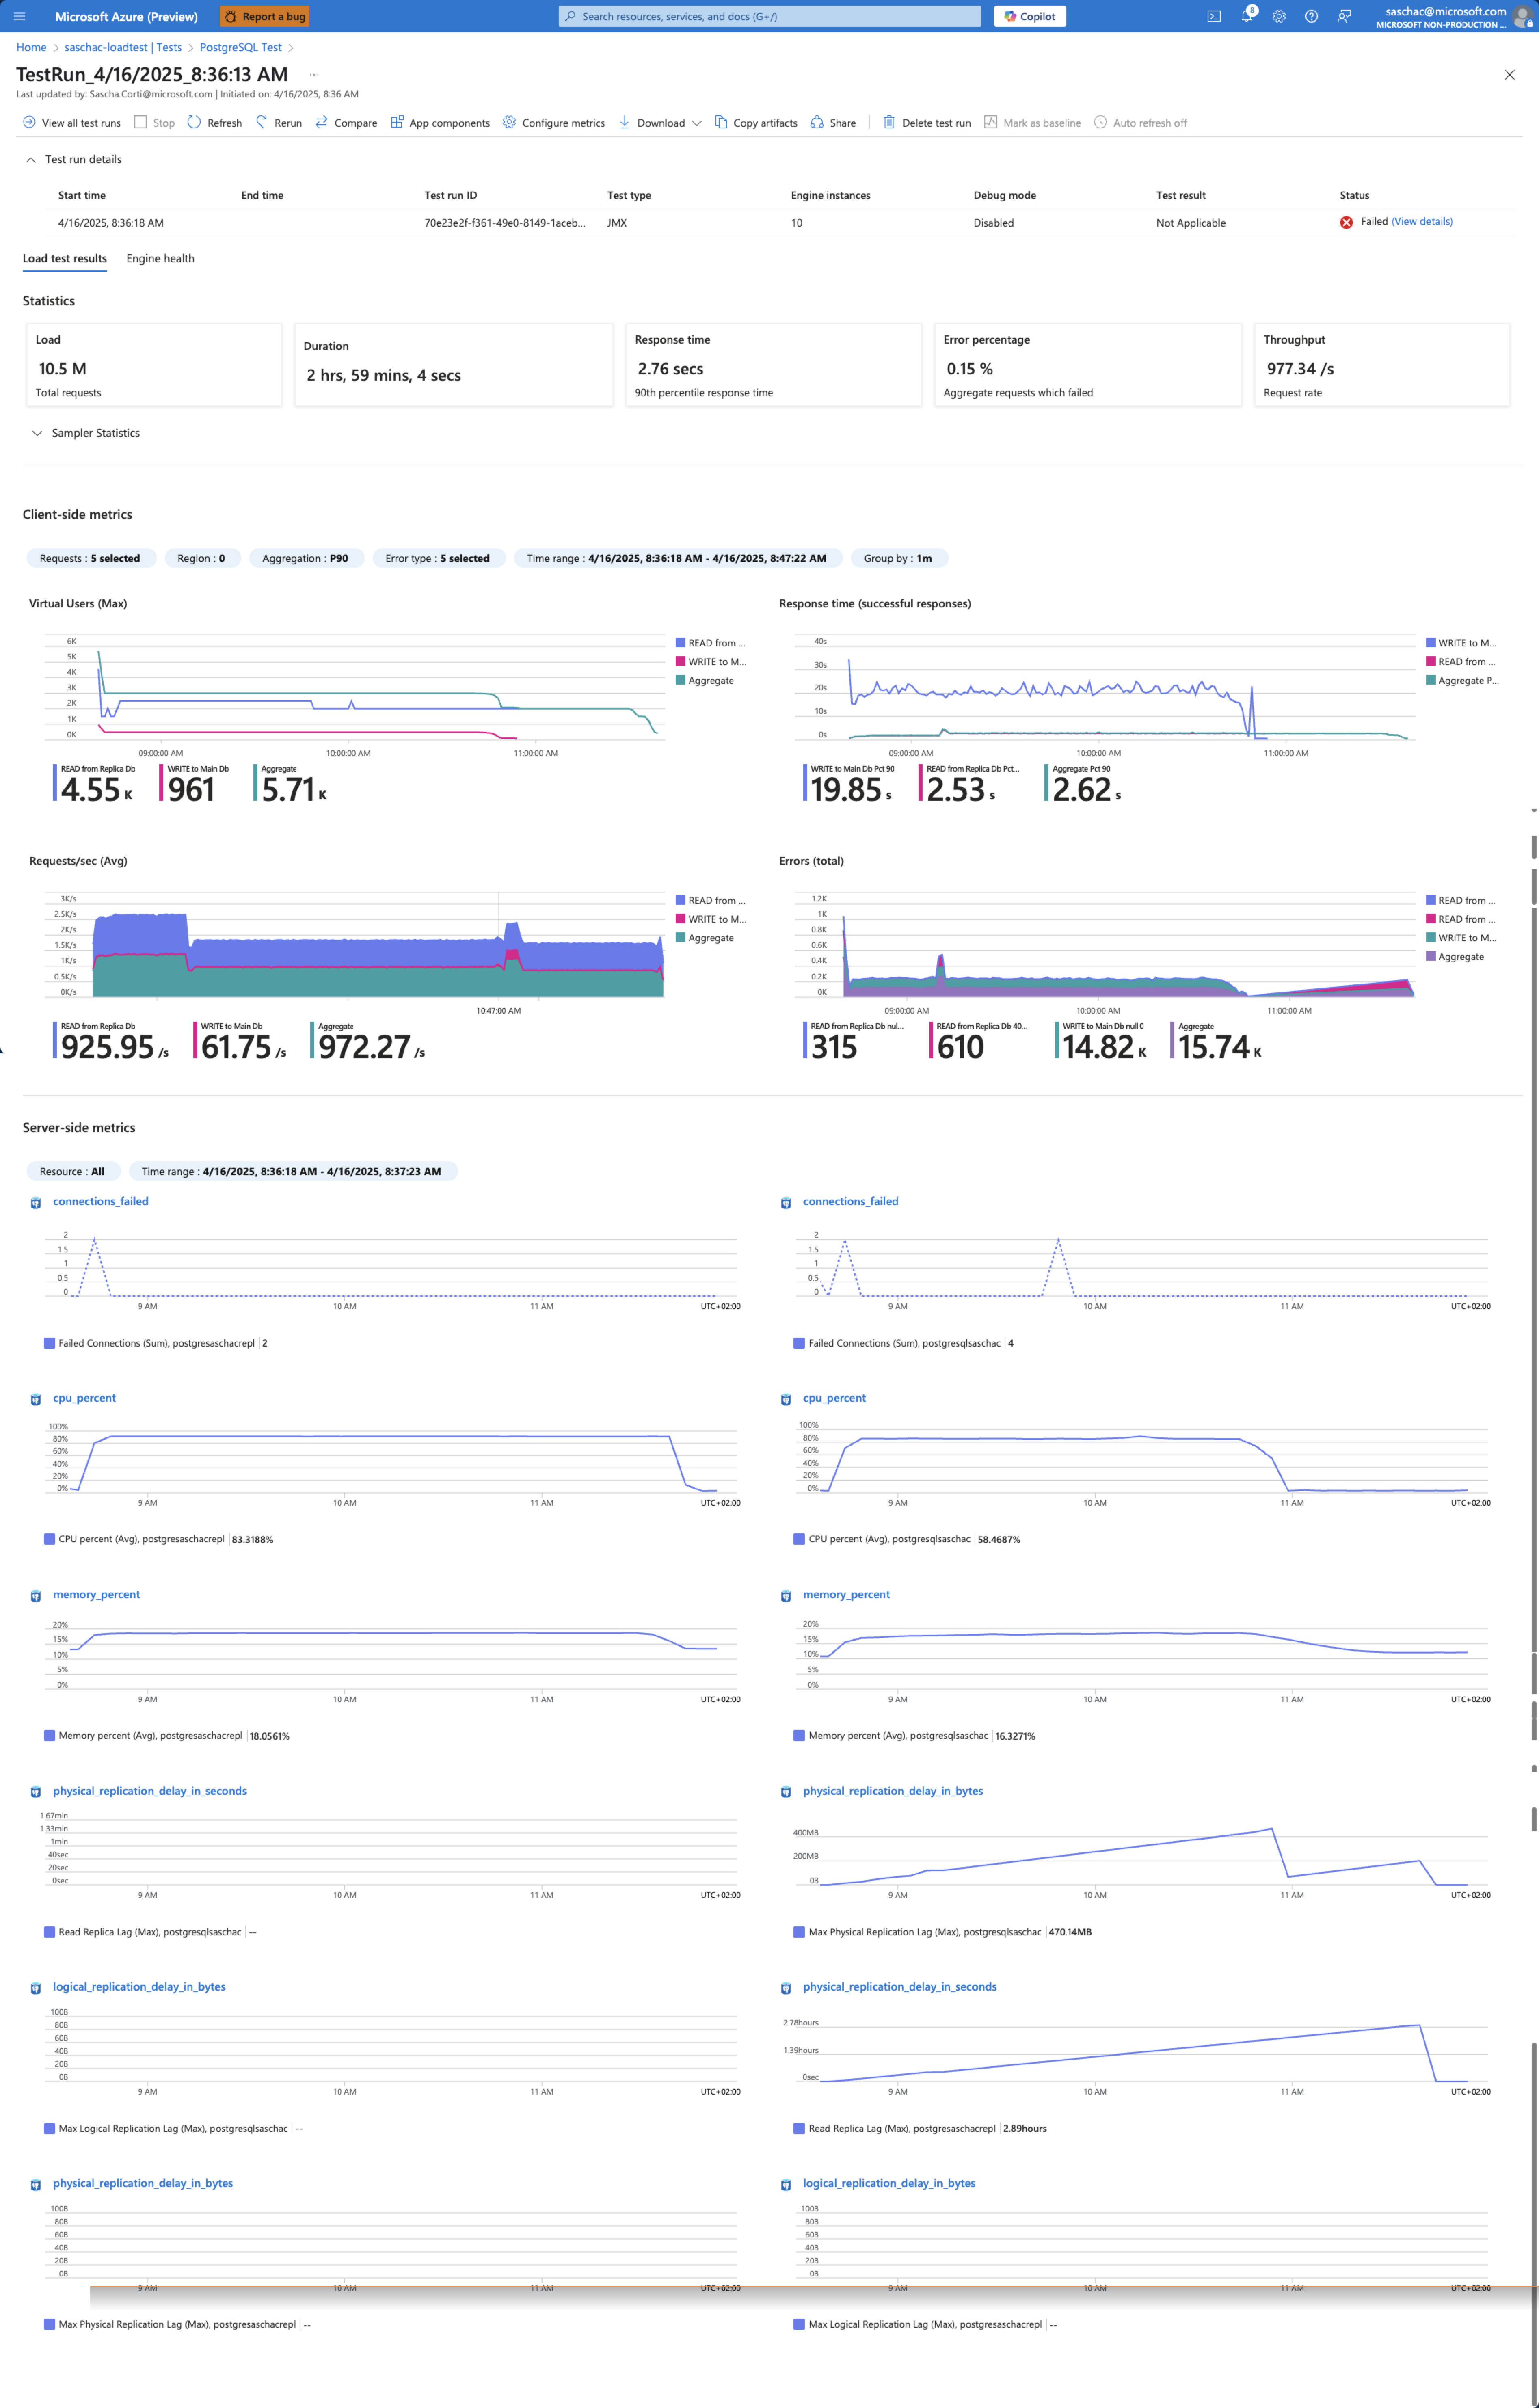Open the feedback icon in header
1539x2408 pixels.
pos(1344,16)
